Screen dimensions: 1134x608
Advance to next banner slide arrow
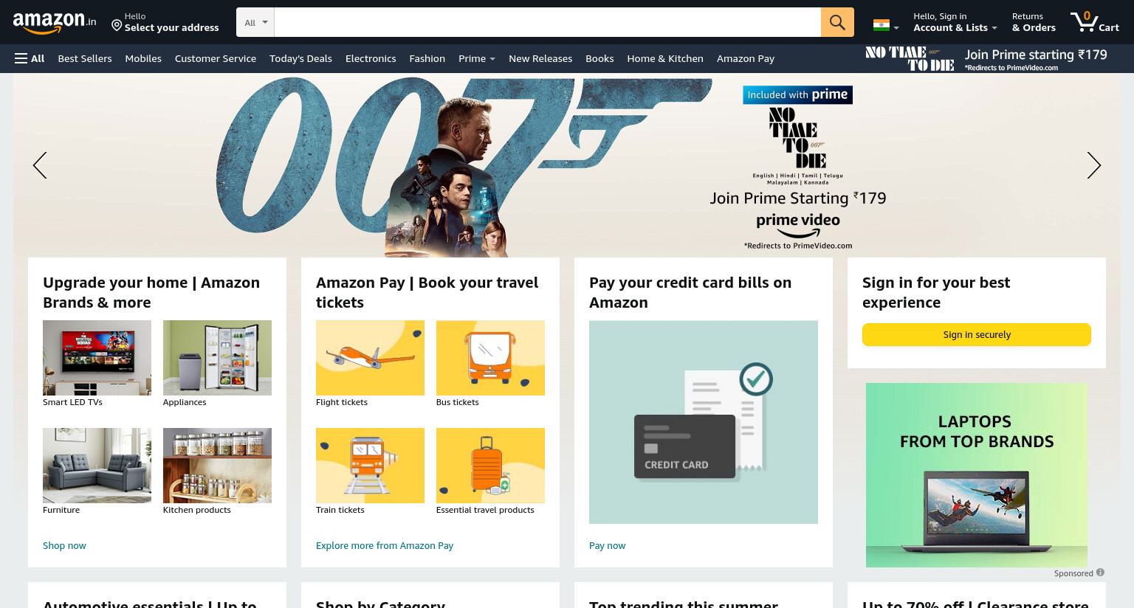click(x=1094, y=165)
